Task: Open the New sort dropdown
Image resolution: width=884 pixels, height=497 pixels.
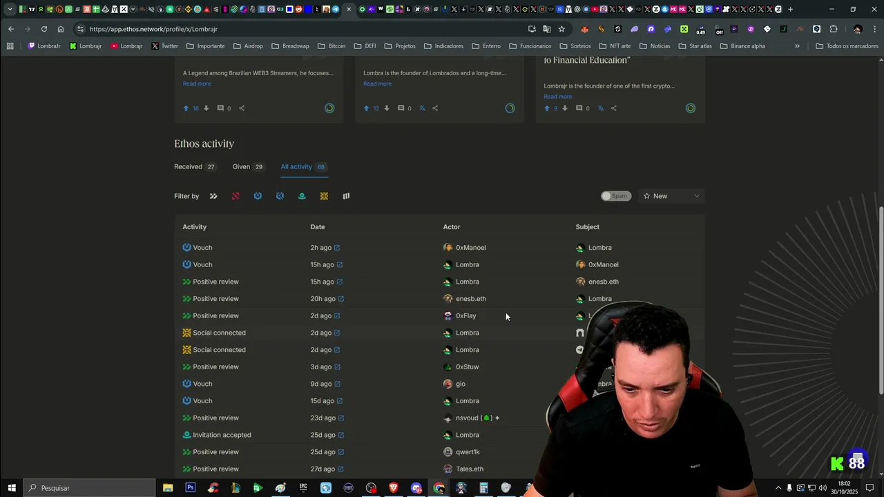Action: [x=671, y=196]
